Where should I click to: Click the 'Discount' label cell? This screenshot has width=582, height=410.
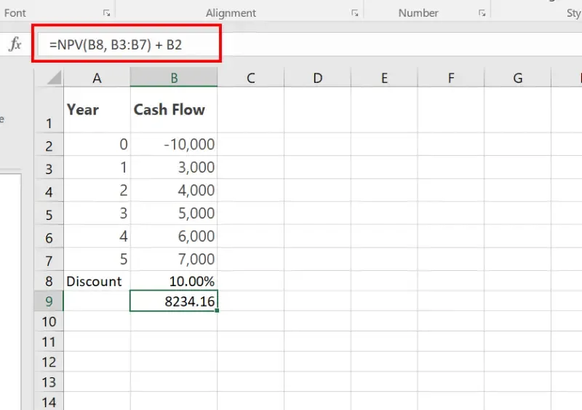tap(97, 280)
